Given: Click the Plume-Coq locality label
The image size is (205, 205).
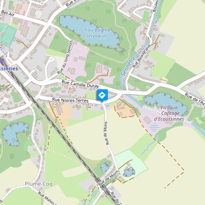Looking at the screenshot, I should [39, 184].
